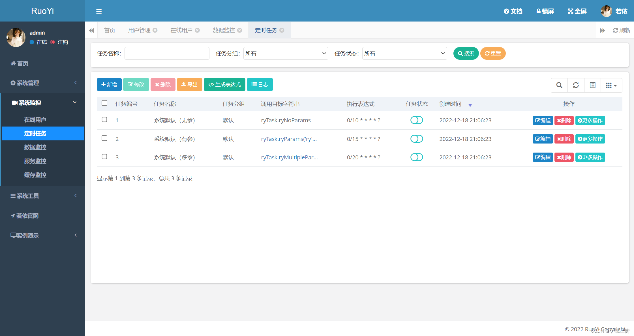
Task: Switch to the 首页 tab
Action: click(x=110, y=30)
